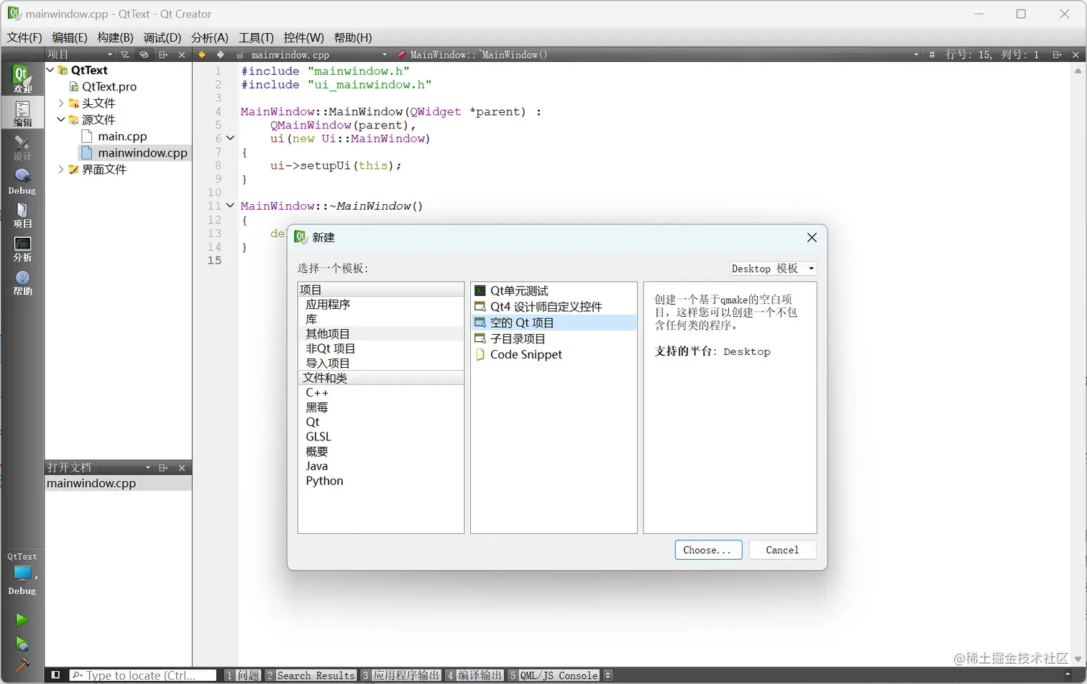Open the 编辑(E) menu
The image size is (1087, 684).
70,37
